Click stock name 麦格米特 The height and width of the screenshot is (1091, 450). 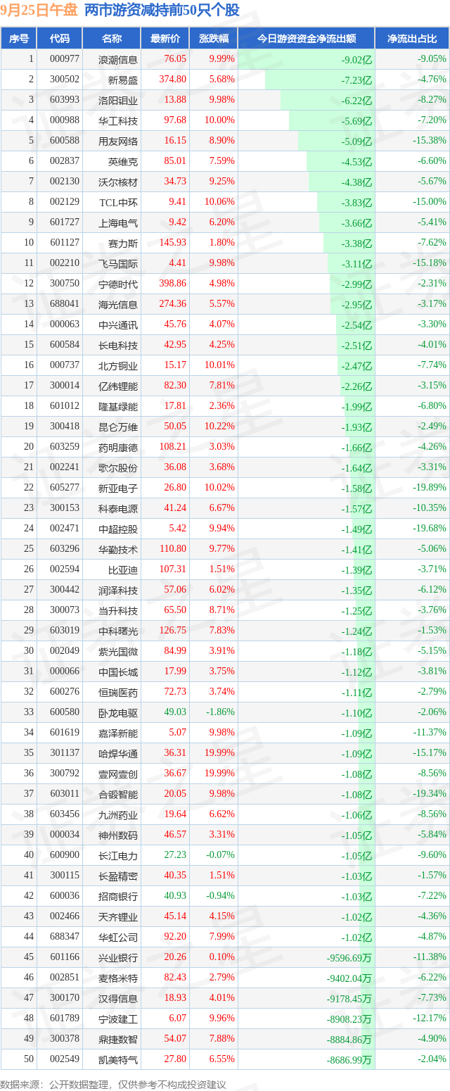[x=118, y=978]
